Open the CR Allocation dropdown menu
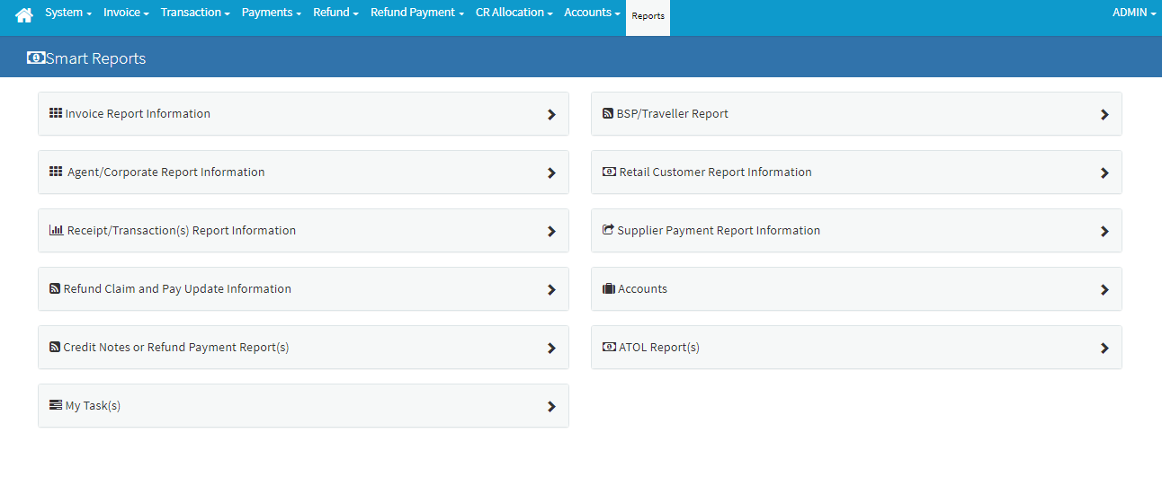The height and width of the screenshot is (477, 1162). pos(514,13)
